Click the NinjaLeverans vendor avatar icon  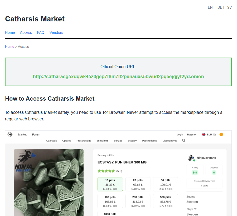(x=191, y=158)
